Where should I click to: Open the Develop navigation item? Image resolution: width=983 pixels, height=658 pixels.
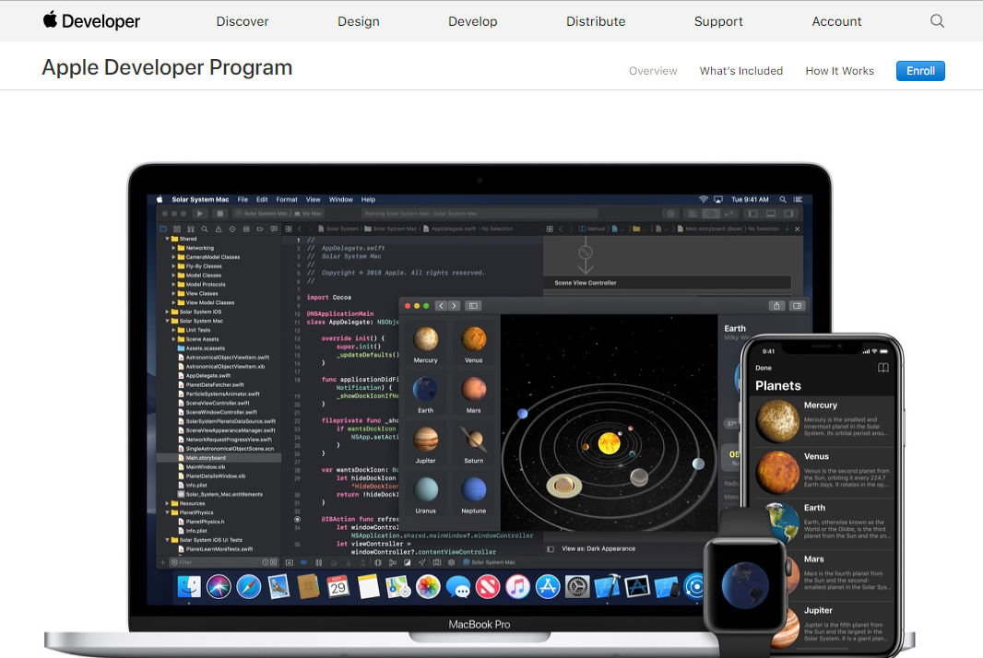(473, 21)
